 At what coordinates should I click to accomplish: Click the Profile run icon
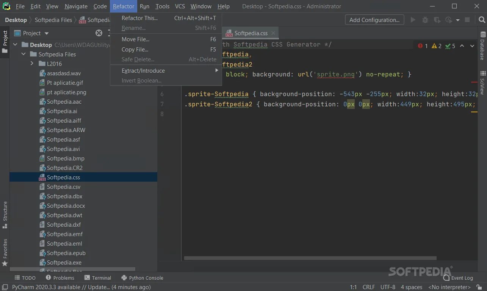click(x=449, y=20)
